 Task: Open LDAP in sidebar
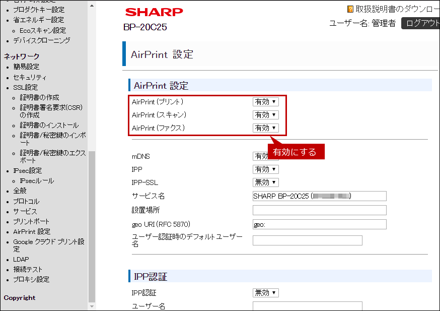[x=21, y=259]
